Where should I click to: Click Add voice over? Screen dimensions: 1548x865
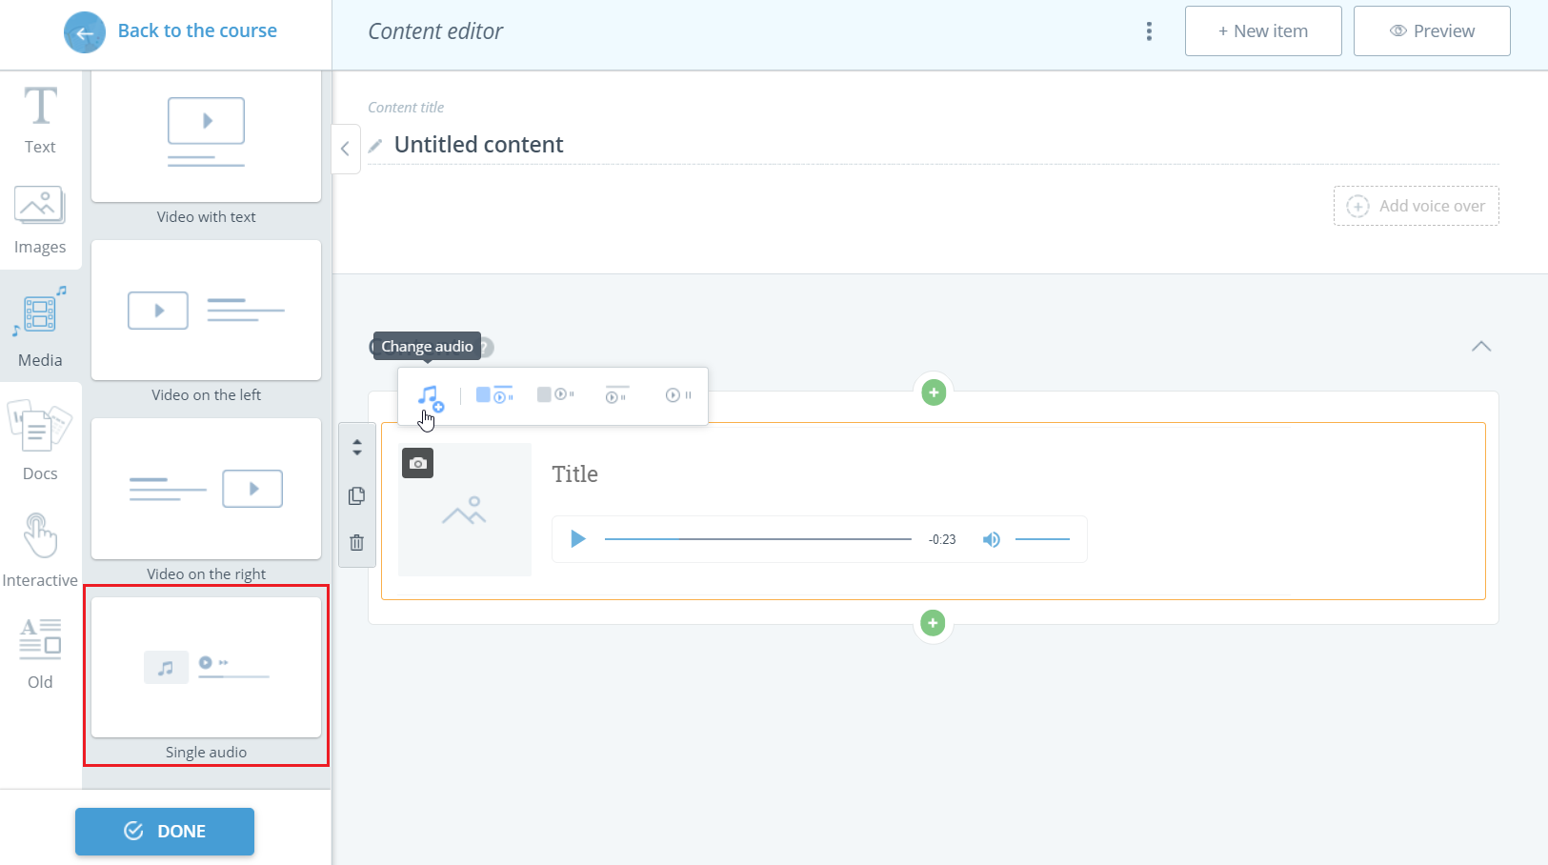tap(1416, 206)
